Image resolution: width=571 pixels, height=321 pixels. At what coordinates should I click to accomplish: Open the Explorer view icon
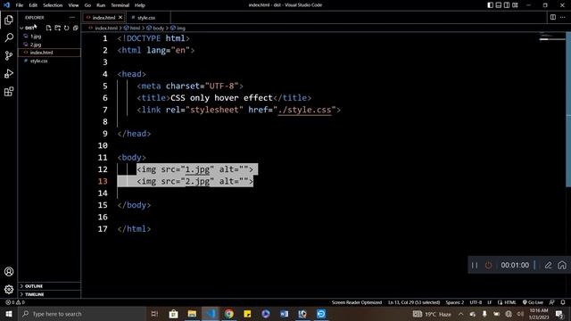coord(9,20)
